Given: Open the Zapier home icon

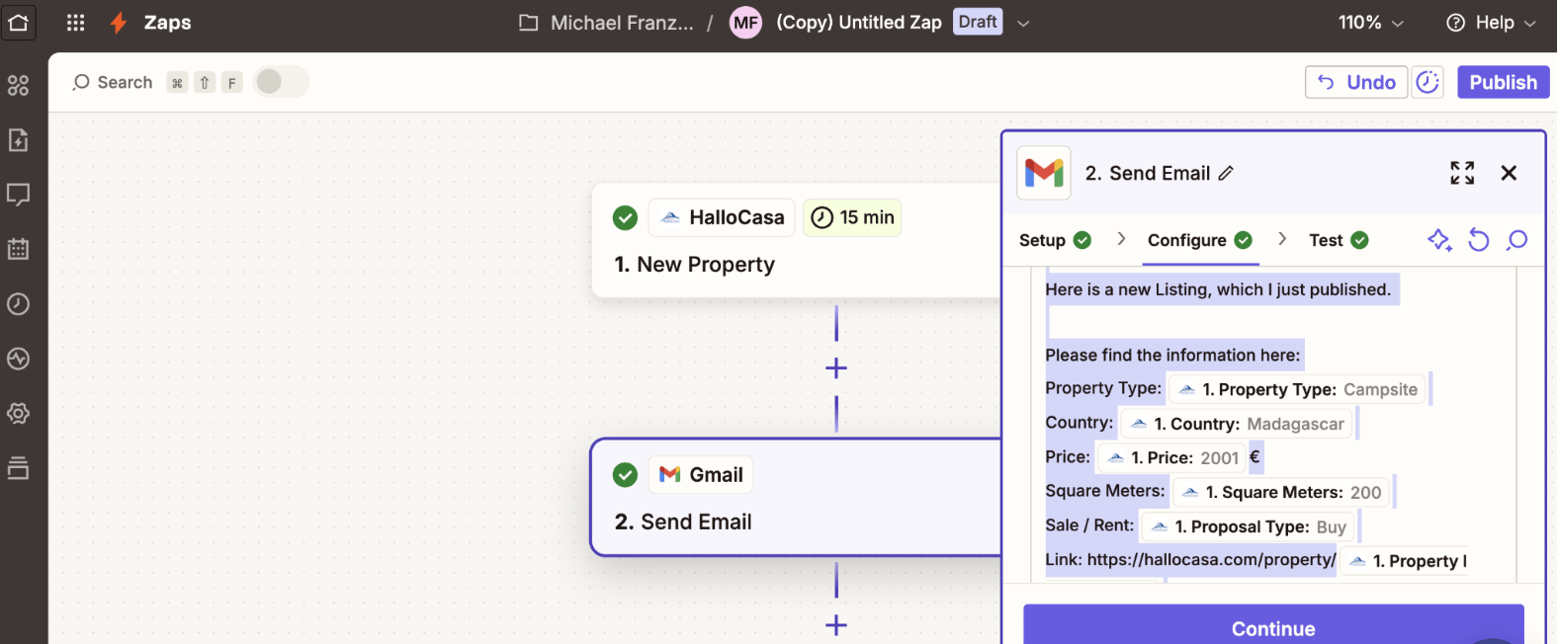Looking at the screenshot, I should point(19,22).
